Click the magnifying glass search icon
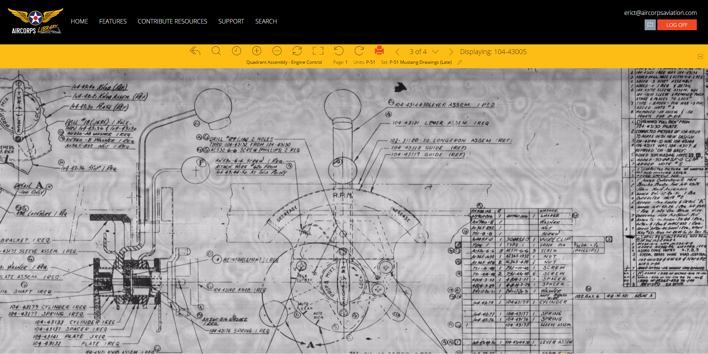Image resolution: width=708 pixels, height=354 pixels. (x=216, y=51)
